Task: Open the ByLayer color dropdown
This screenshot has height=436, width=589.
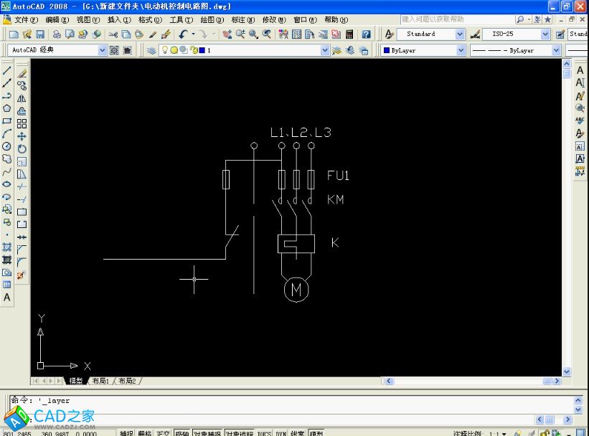Action: (461, 50)
